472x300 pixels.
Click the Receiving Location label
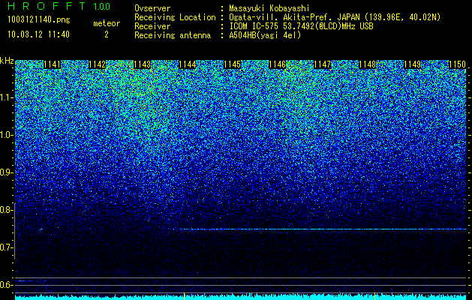pyautogui.click(x=175, y=17)
